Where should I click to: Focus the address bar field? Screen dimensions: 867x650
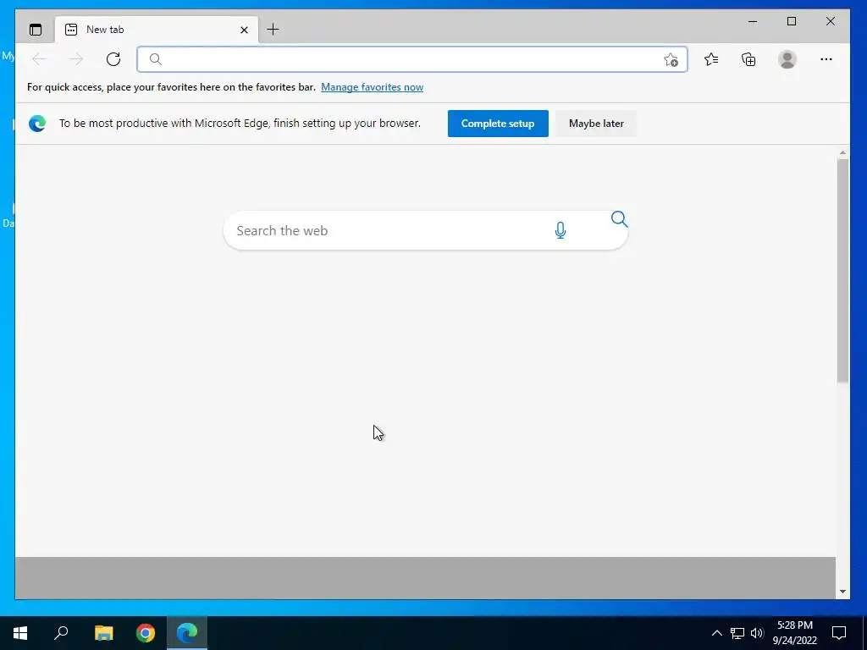click(412, 59)
